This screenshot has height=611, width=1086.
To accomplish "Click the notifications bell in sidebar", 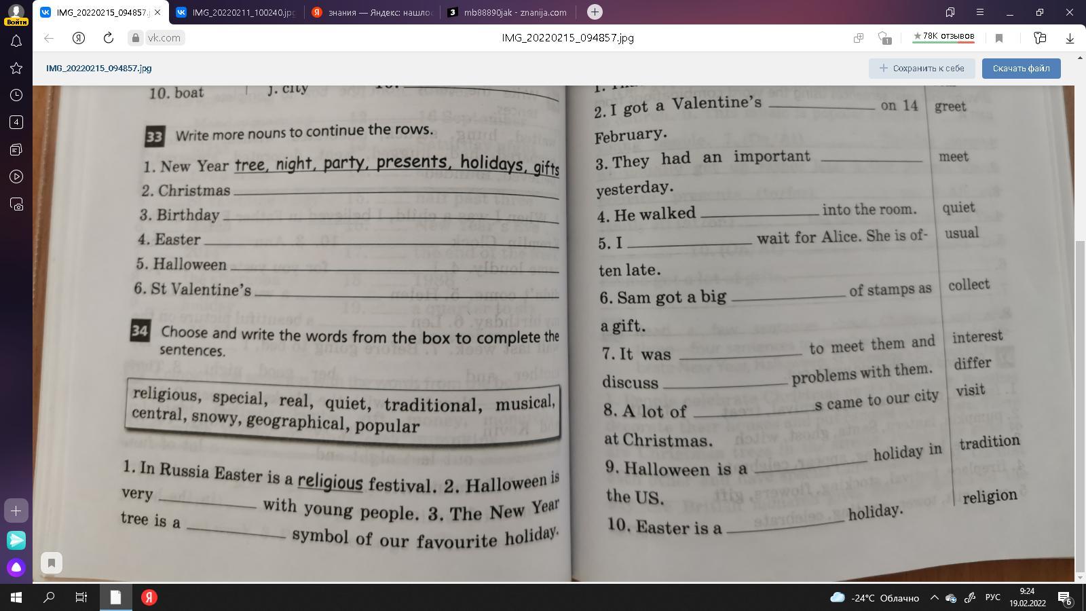I will [16, 41].
